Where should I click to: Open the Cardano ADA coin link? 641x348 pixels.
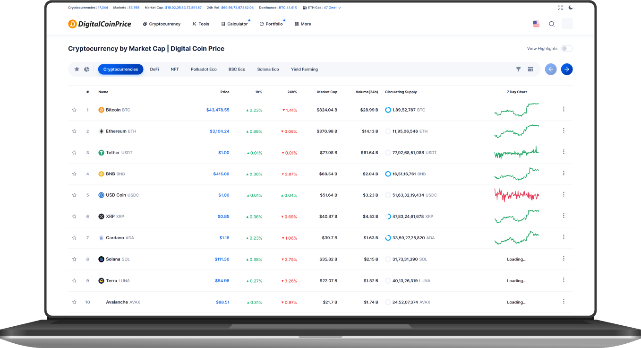tap(116, 238)
